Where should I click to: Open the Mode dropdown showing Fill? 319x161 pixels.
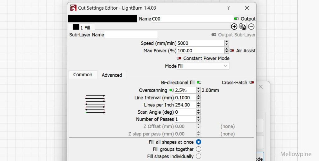coord(203,66)
